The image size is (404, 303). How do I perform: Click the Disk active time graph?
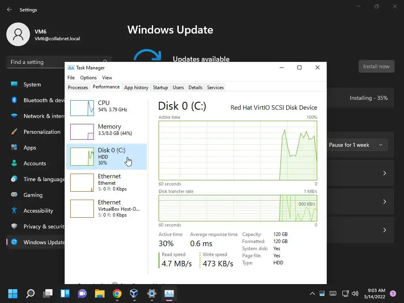point(238,150)
